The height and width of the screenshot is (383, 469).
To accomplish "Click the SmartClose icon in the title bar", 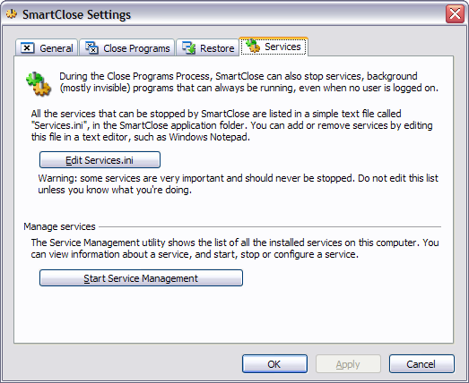I will click(x=12, y=14).
